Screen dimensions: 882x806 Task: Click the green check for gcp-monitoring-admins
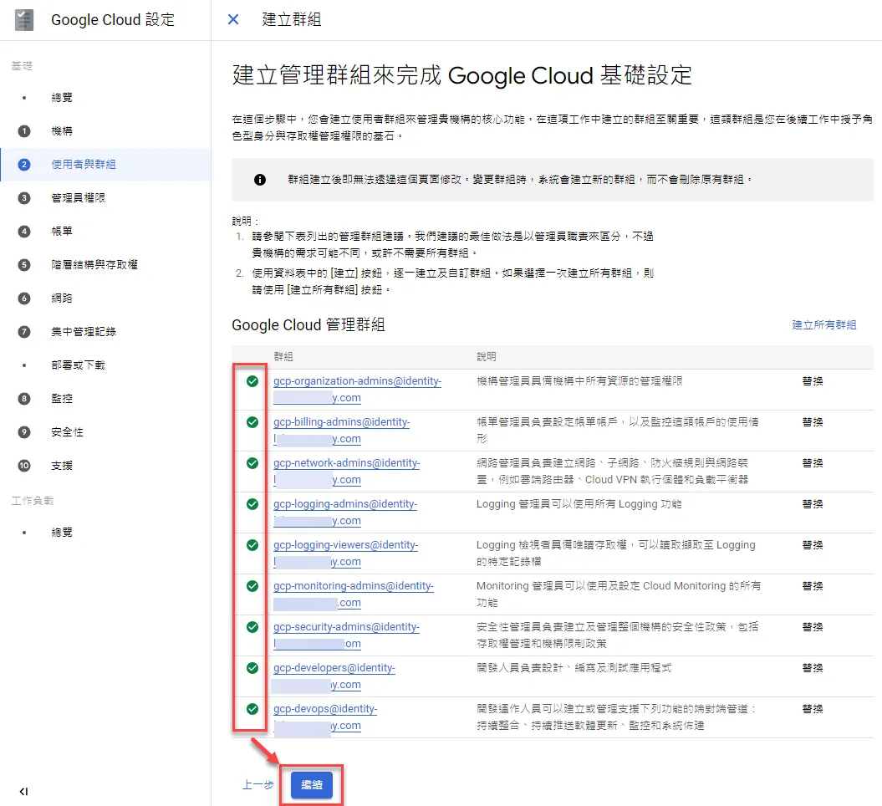252,587
